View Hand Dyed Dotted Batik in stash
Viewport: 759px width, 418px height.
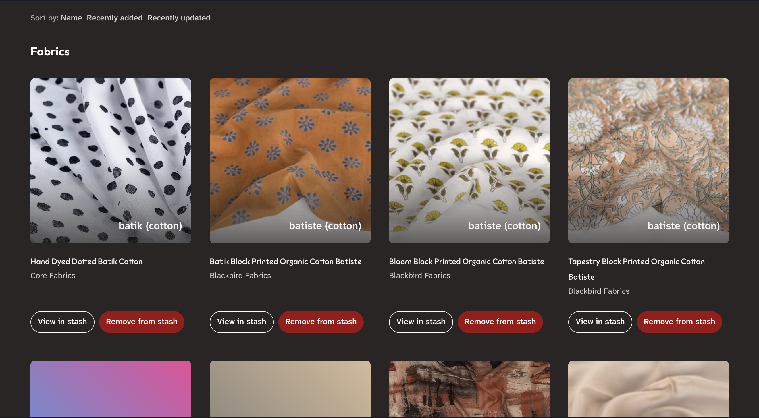pos(62,322)
